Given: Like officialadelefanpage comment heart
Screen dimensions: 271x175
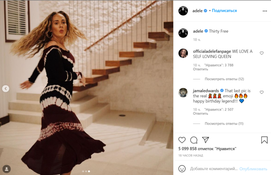Looking at the screenshot, I should 261,53.
